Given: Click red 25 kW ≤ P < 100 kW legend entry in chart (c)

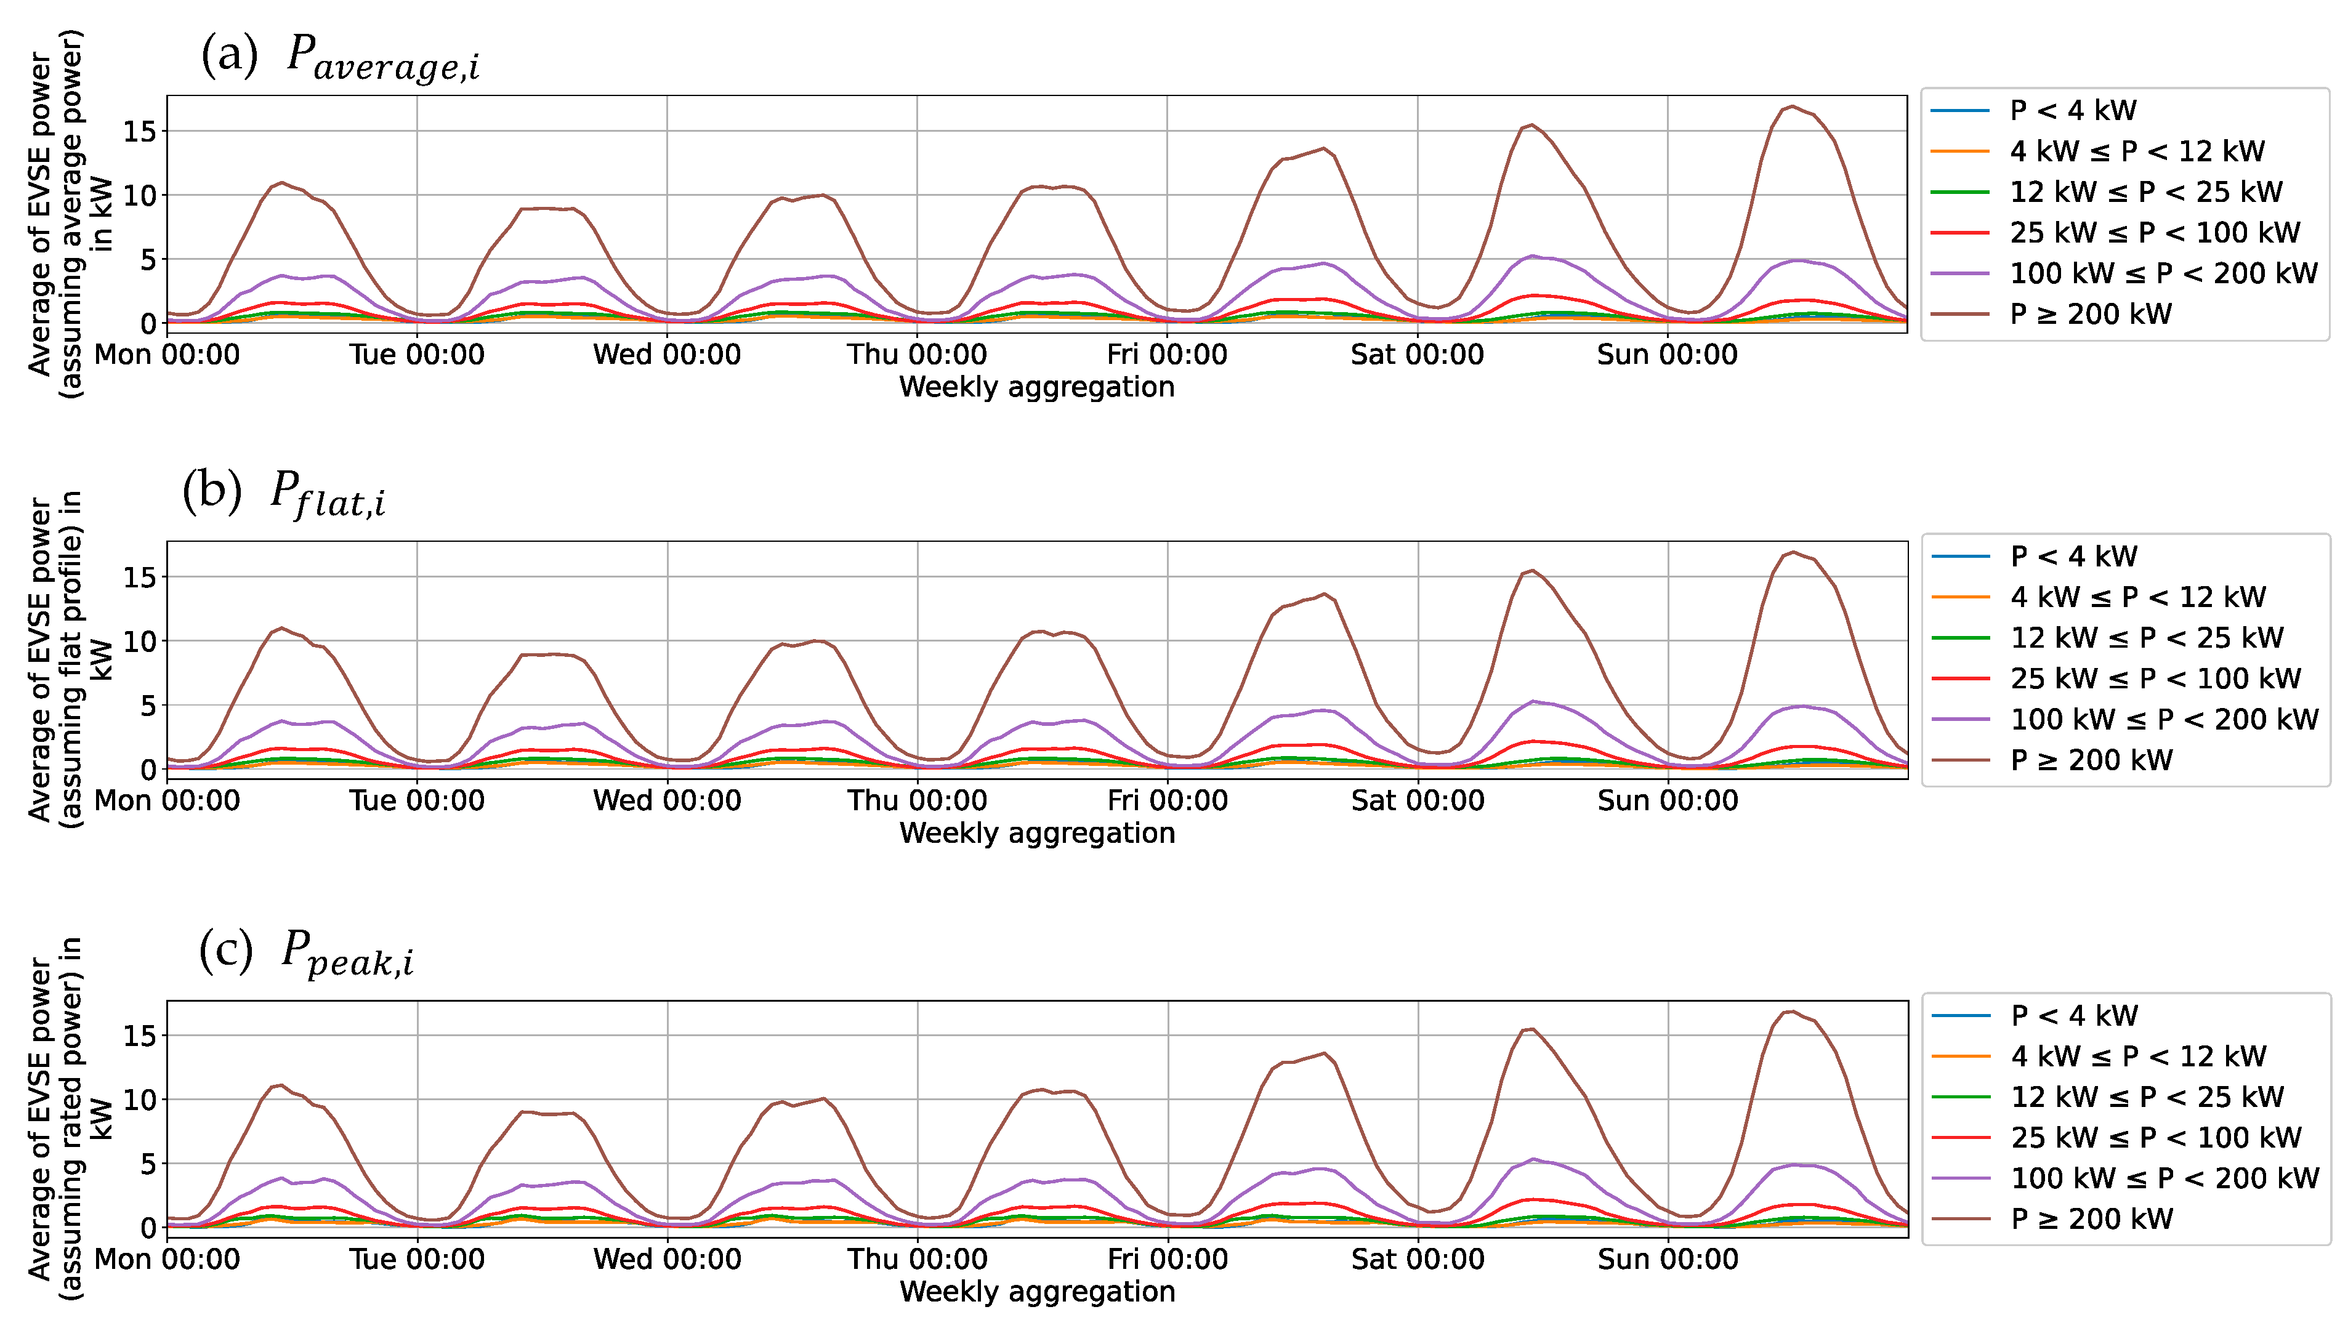Looking at the screenshot, I should [2156, 1138].
